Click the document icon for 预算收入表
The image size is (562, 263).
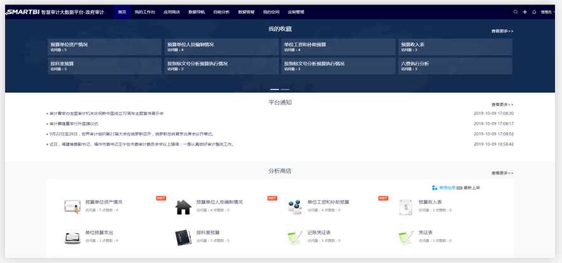406,206
